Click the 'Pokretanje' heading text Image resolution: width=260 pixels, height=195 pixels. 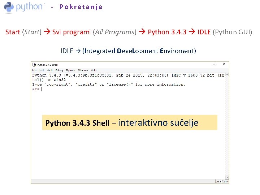pos(81,7)
